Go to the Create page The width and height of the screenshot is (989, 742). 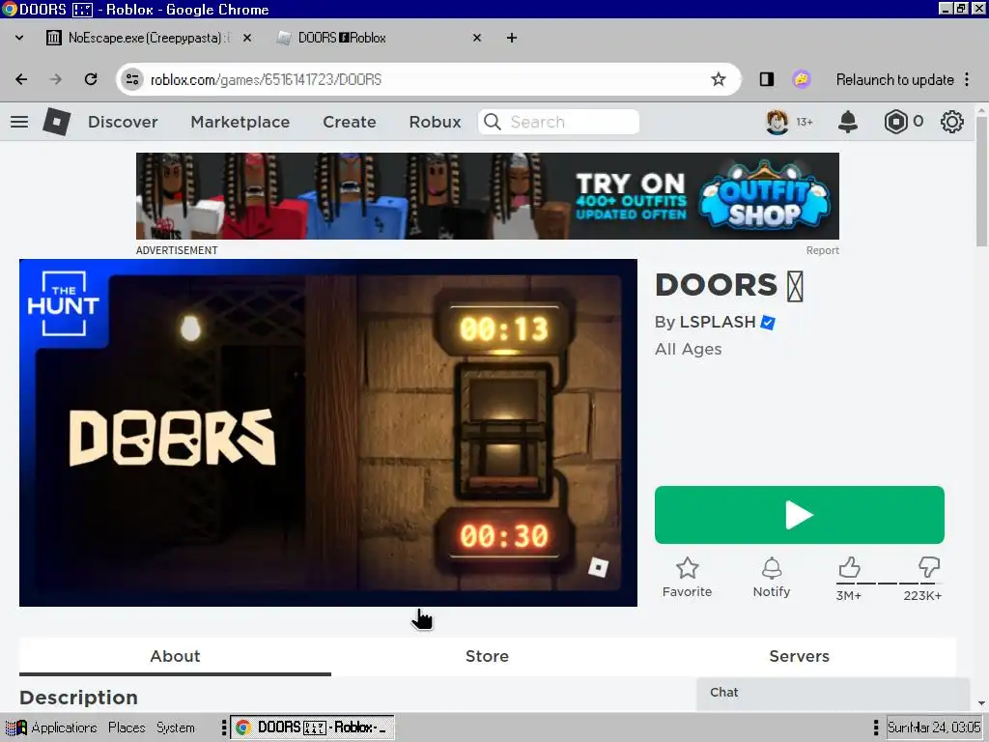click(350, 122)
